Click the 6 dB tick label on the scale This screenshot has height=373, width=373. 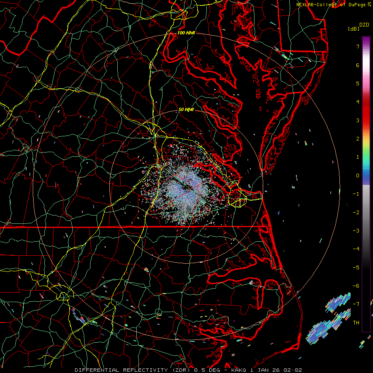pos(358,65)
